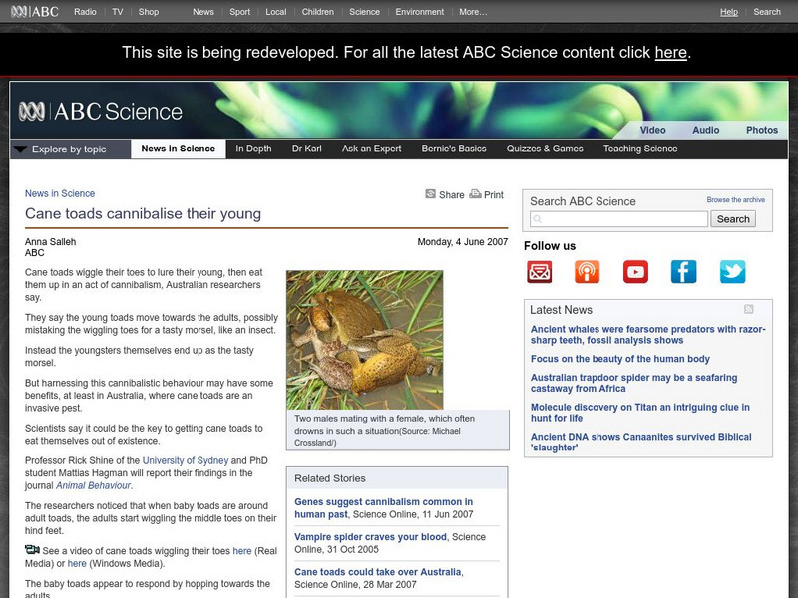Click the podcast follow icon
This screenshot has width=798, height=598.
[588, 272]
